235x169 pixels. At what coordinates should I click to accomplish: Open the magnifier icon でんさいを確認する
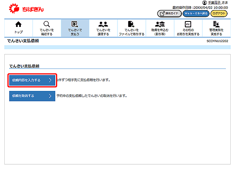46,24
